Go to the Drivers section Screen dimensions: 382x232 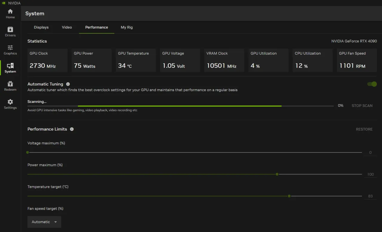(x=10, y=32)
